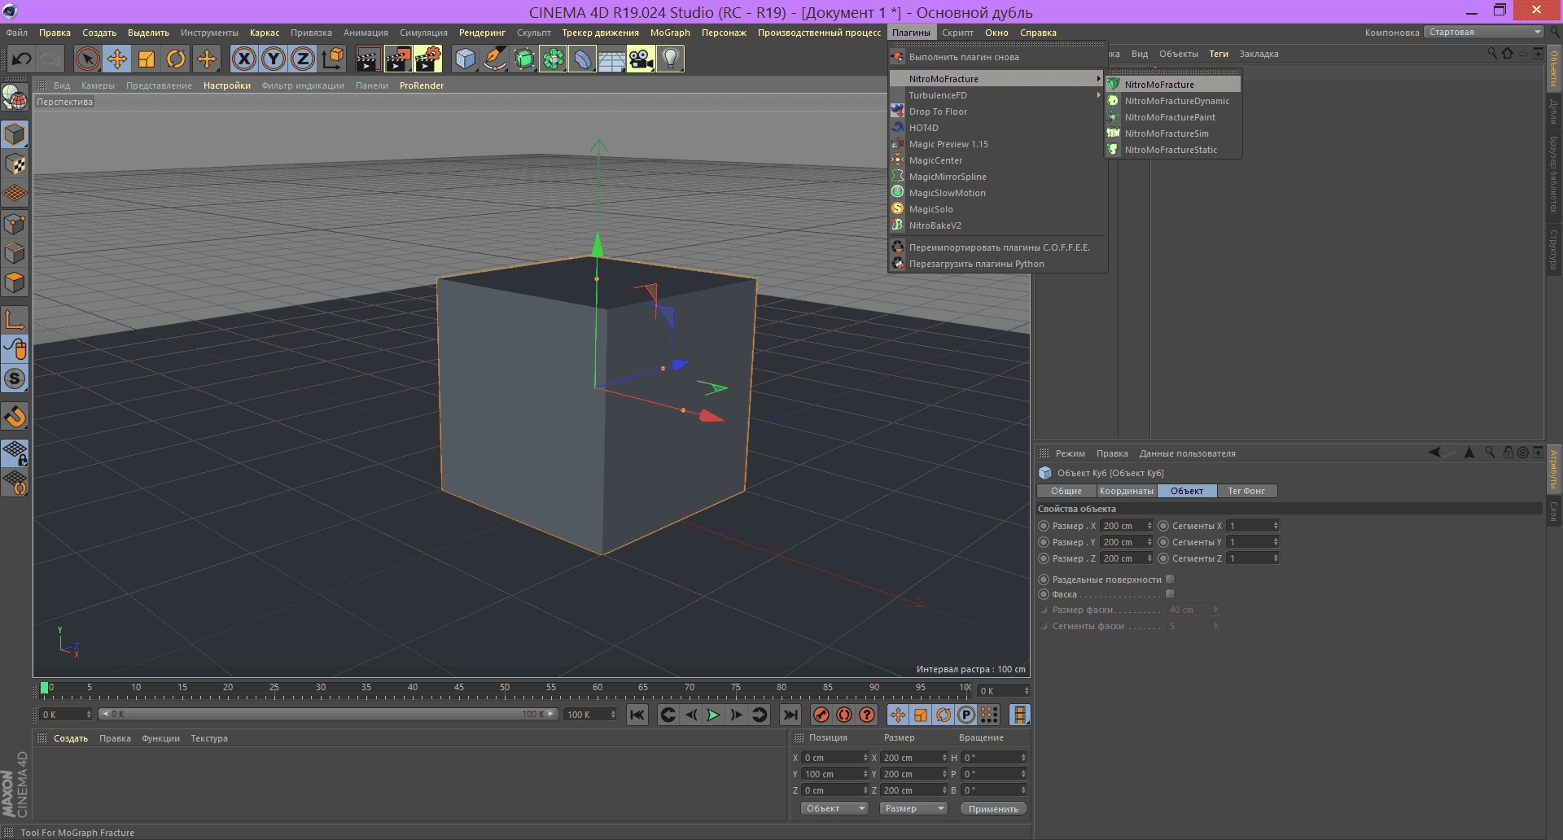This screenshot has width=1563, height=840.
Task: Run Drop To Floor plugin
Action: coord(997,112)
